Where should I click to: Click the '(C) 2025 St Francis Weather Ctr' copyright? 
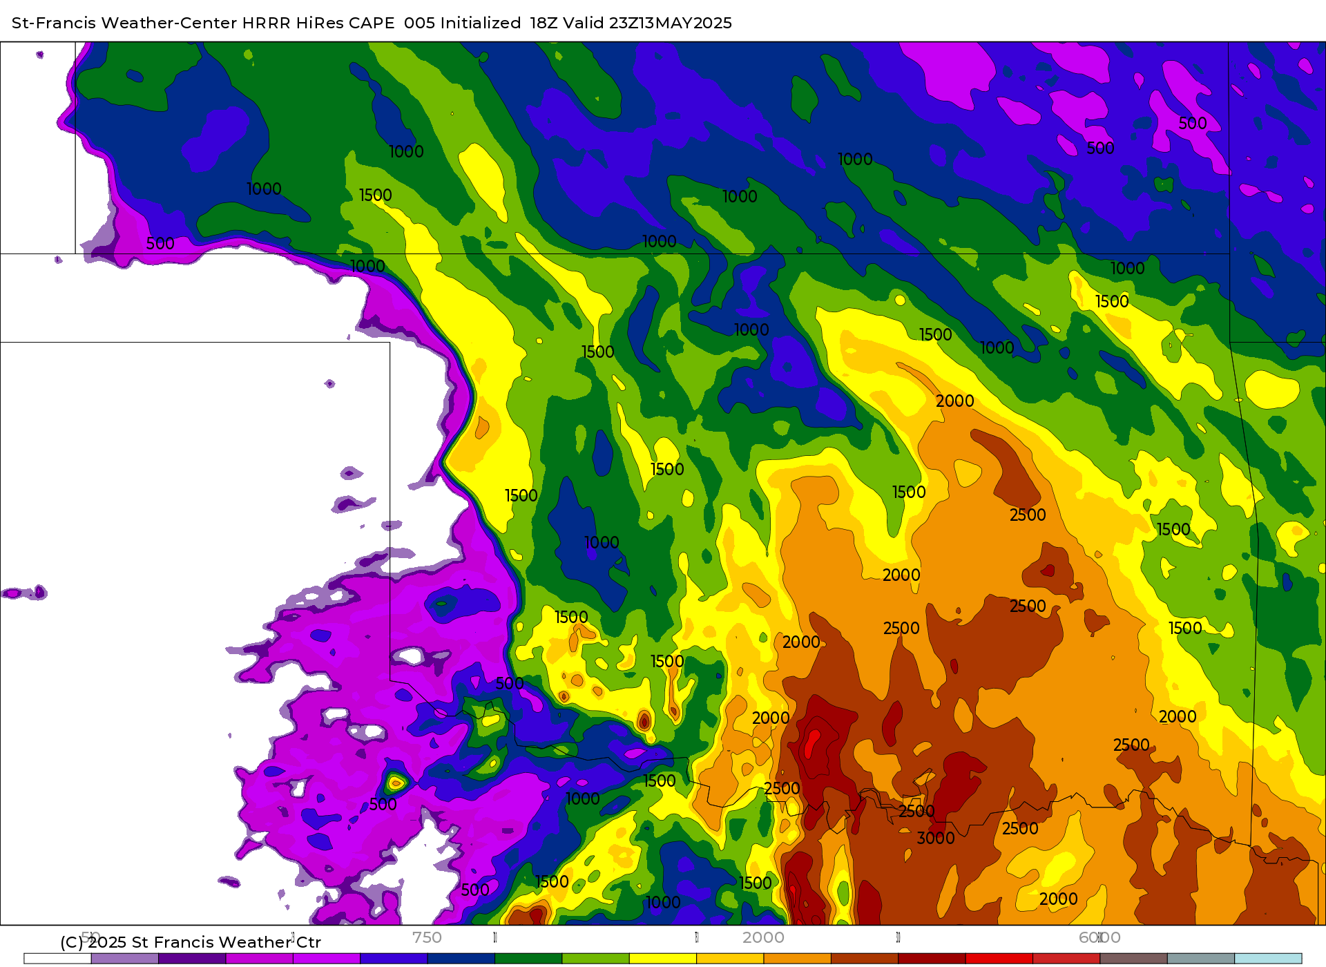click(x=191, y=942)
